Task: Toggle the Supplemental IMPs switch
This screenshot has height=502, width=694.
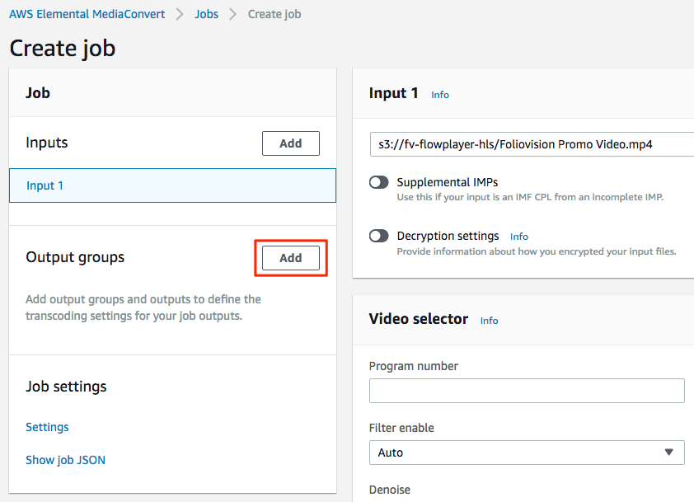Action: click(379, 182)
